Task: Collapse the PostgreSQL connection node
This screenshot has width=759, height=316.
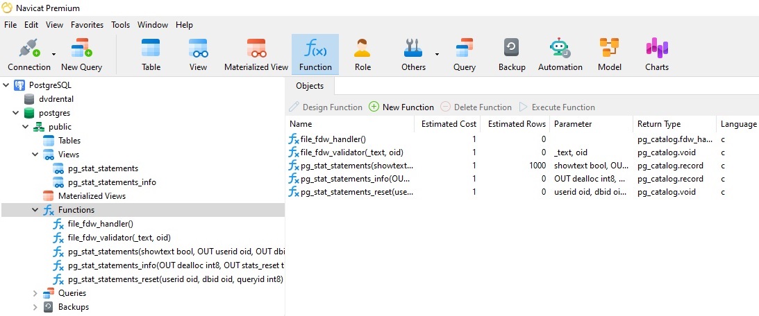Action: tap(6, 85)
